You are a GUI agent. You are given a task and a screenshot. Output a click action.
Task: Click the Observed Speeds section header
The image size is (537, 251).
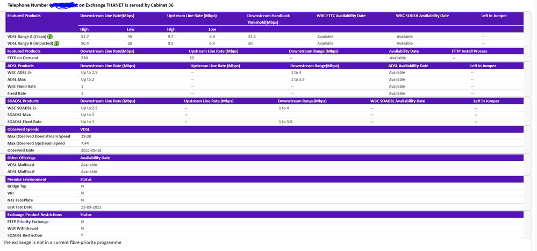click(x=23, y=130)
